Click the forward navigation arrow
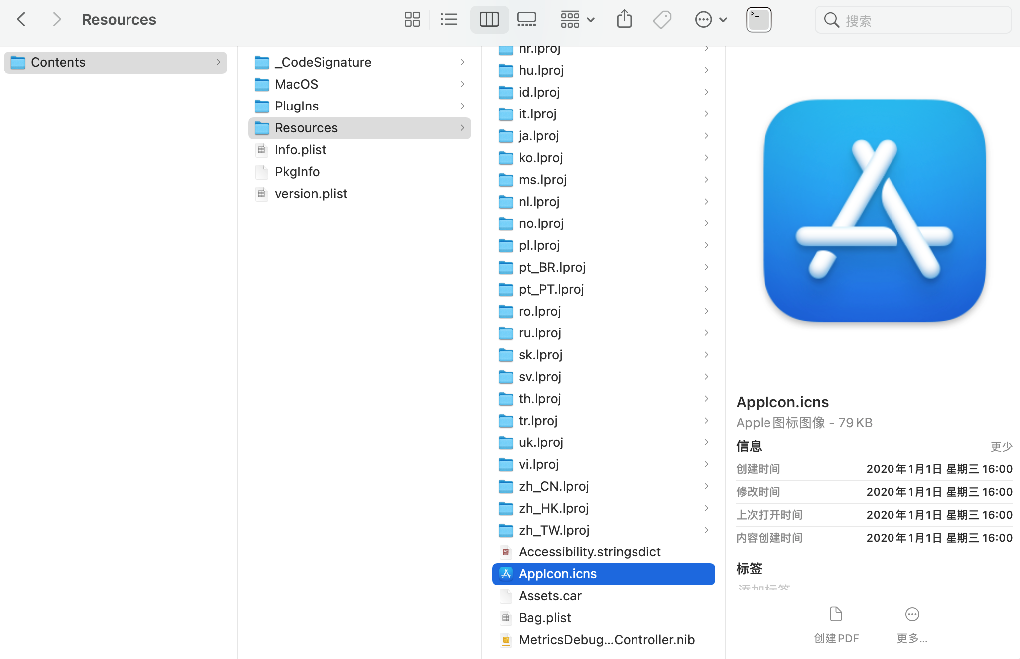The width and height of the screenshot is (1020, 659). click(57, 20)
